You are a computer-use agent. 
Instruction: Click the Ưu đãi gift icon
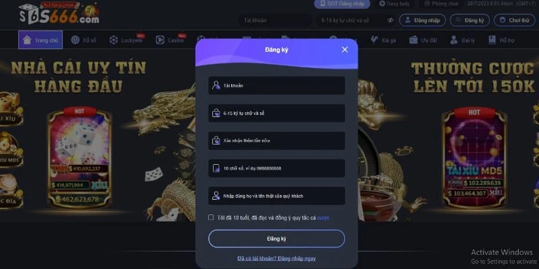point(413,40)
